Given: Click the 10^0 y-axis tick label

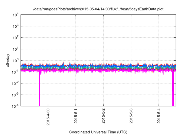Looking at the screenshot, I should 15,61.
